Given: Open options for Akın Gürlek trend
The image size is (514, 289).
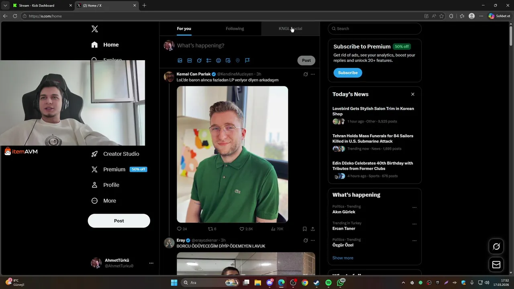Looking at the screenshot, I should [414, 208].
